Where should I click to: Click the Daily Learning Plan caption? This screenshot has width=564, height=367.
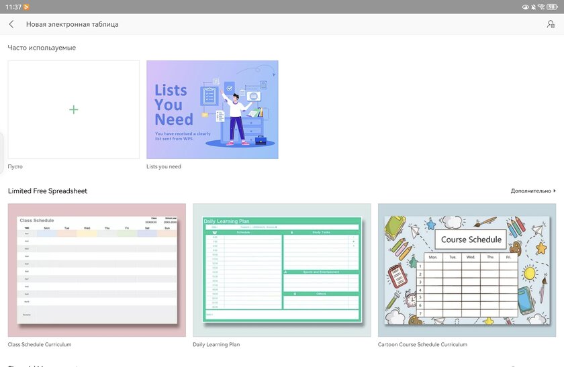[x=216, y=344]
